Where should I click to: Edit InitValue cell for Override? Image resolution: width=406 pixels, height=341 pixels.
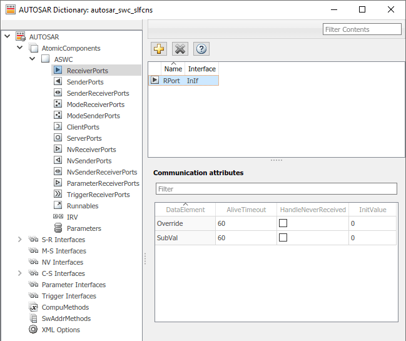pyautogui.click(x=372, y=223)
